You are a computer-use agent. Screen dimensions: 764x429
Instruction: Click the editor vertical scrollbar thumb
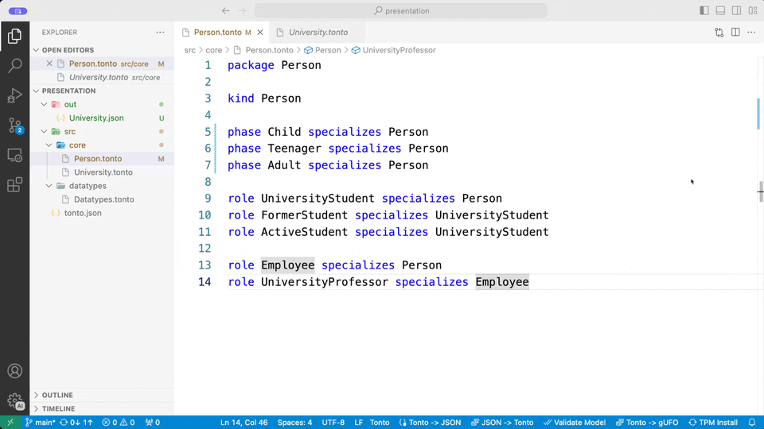(758, 114)
